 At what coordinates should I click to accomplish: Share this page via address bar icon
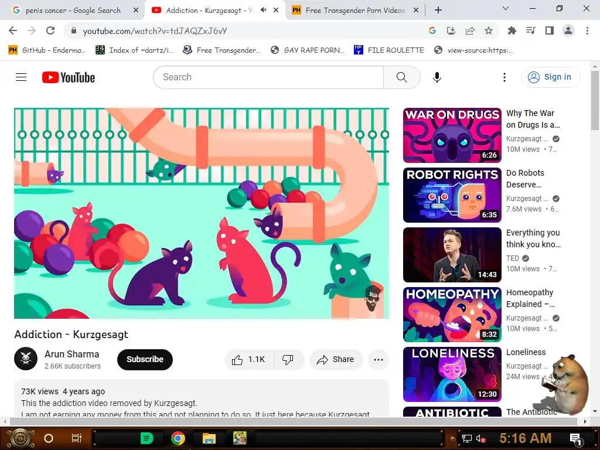click(469, 30)
